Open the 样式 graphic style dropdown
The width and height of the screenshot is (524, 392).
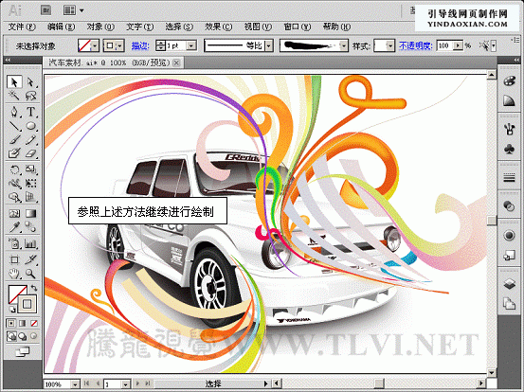(390, 45)
